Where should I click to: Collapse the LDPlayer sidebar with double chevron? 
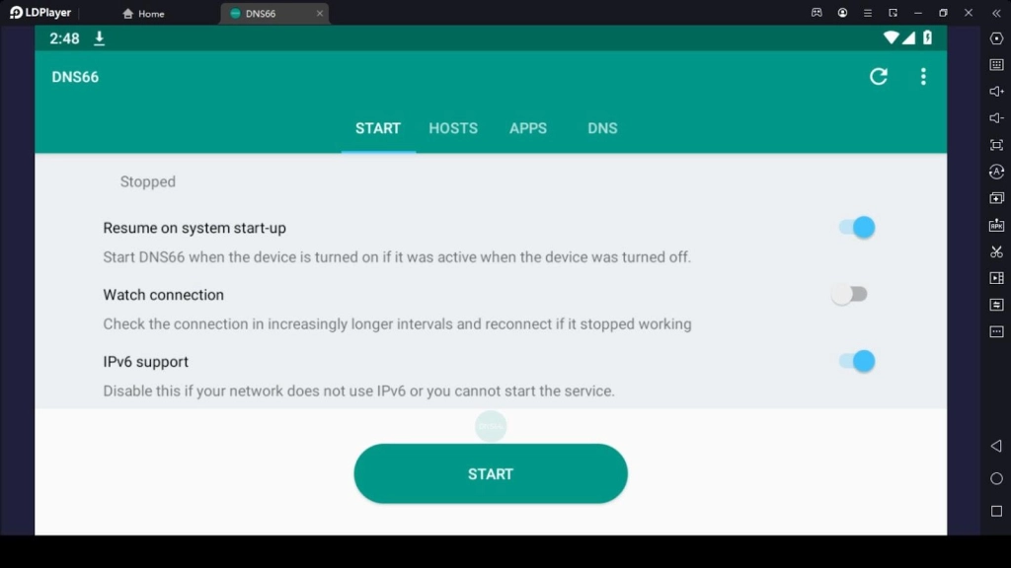pos(996,12)
